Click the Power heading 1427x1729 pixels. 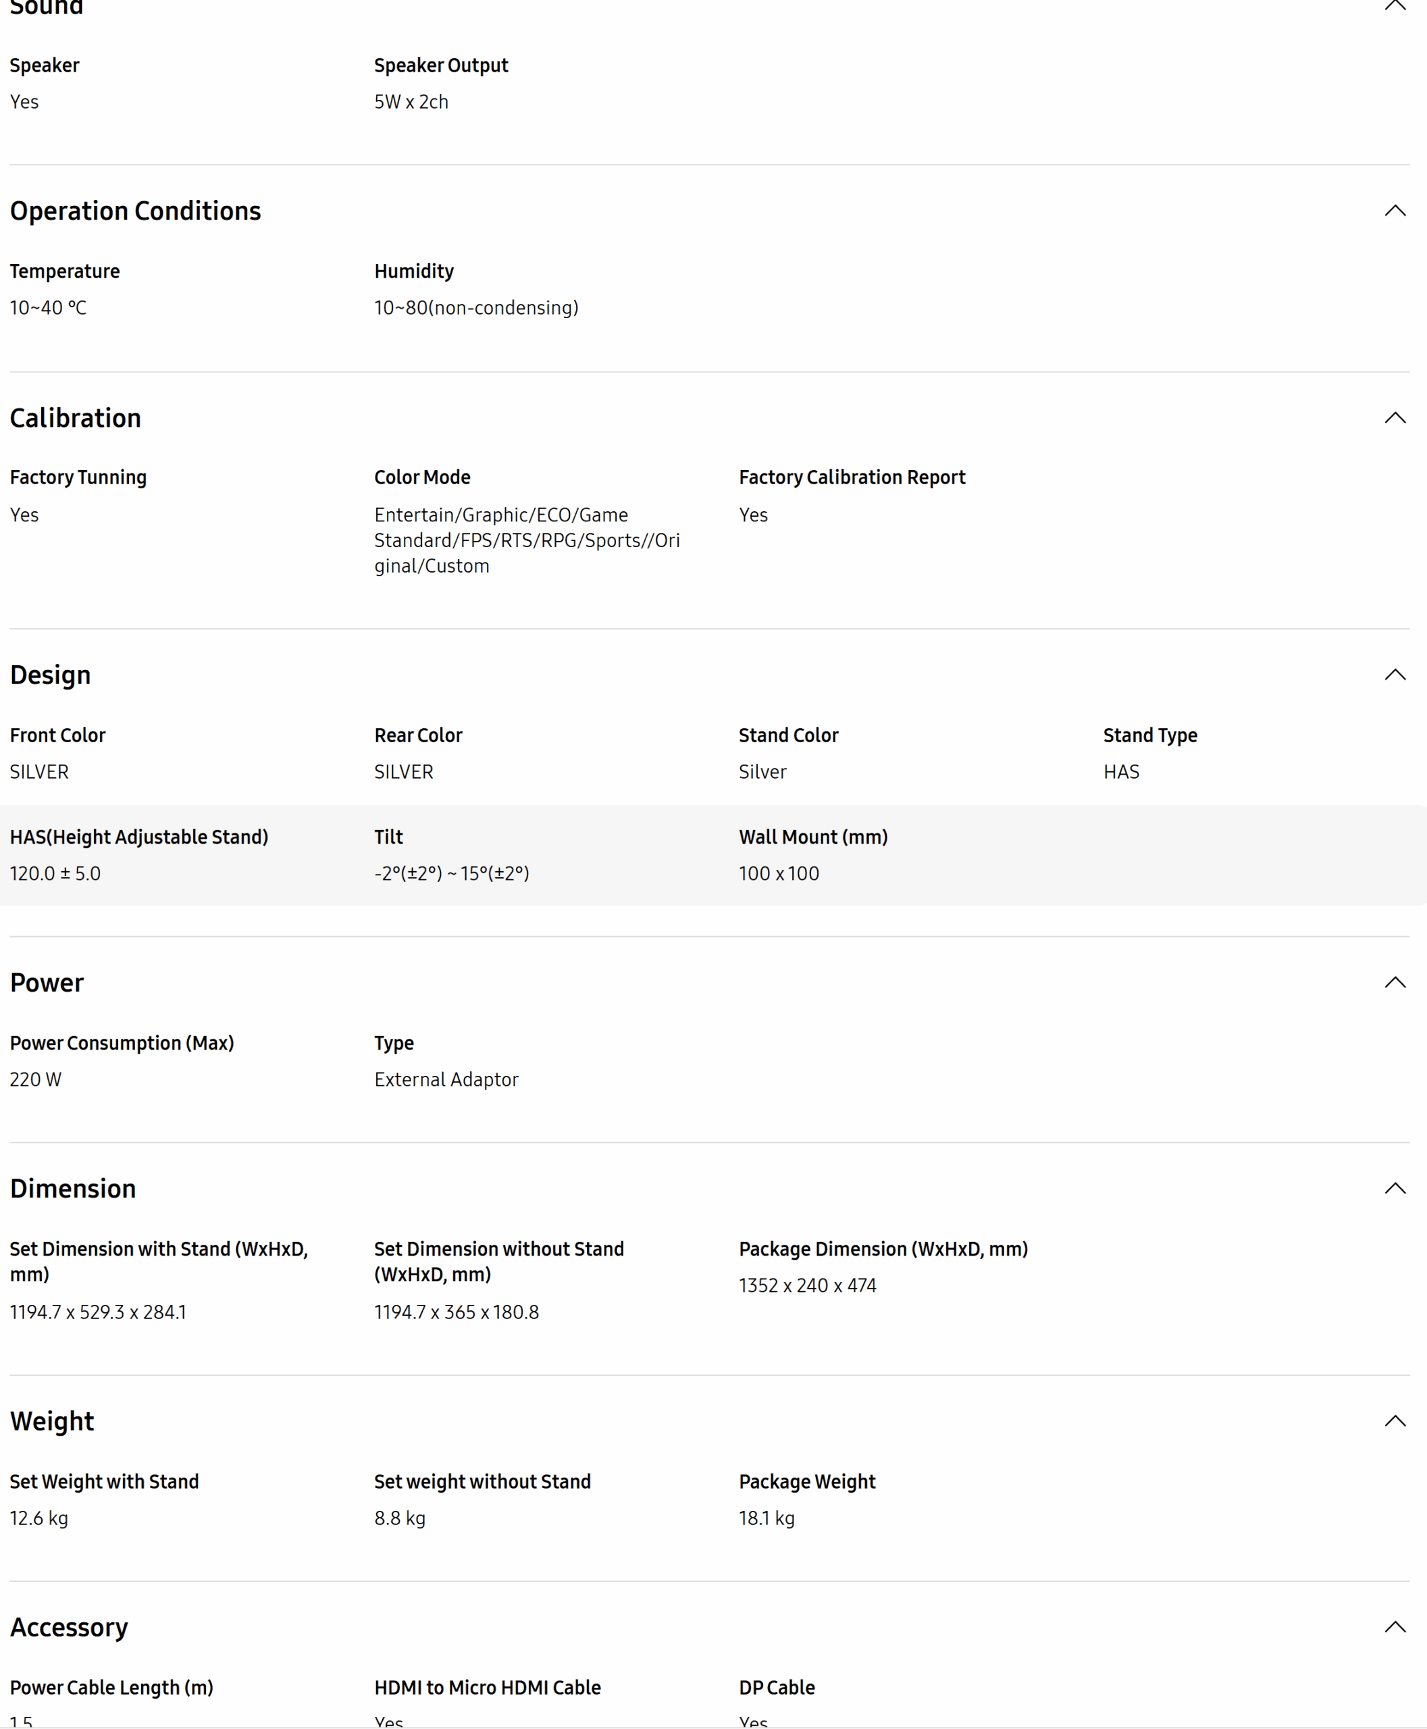[46, 983]
